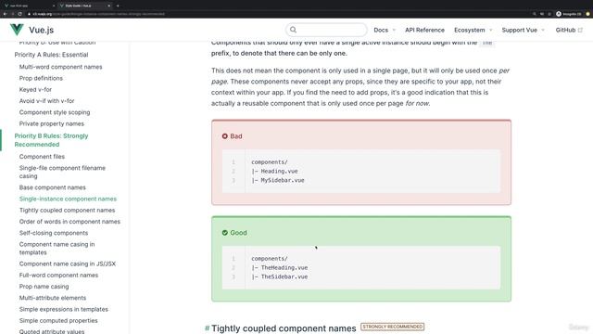This screenshot has height=334, width=593.
Task: Open the Docs dropdown menu
Action: (385, 30)
